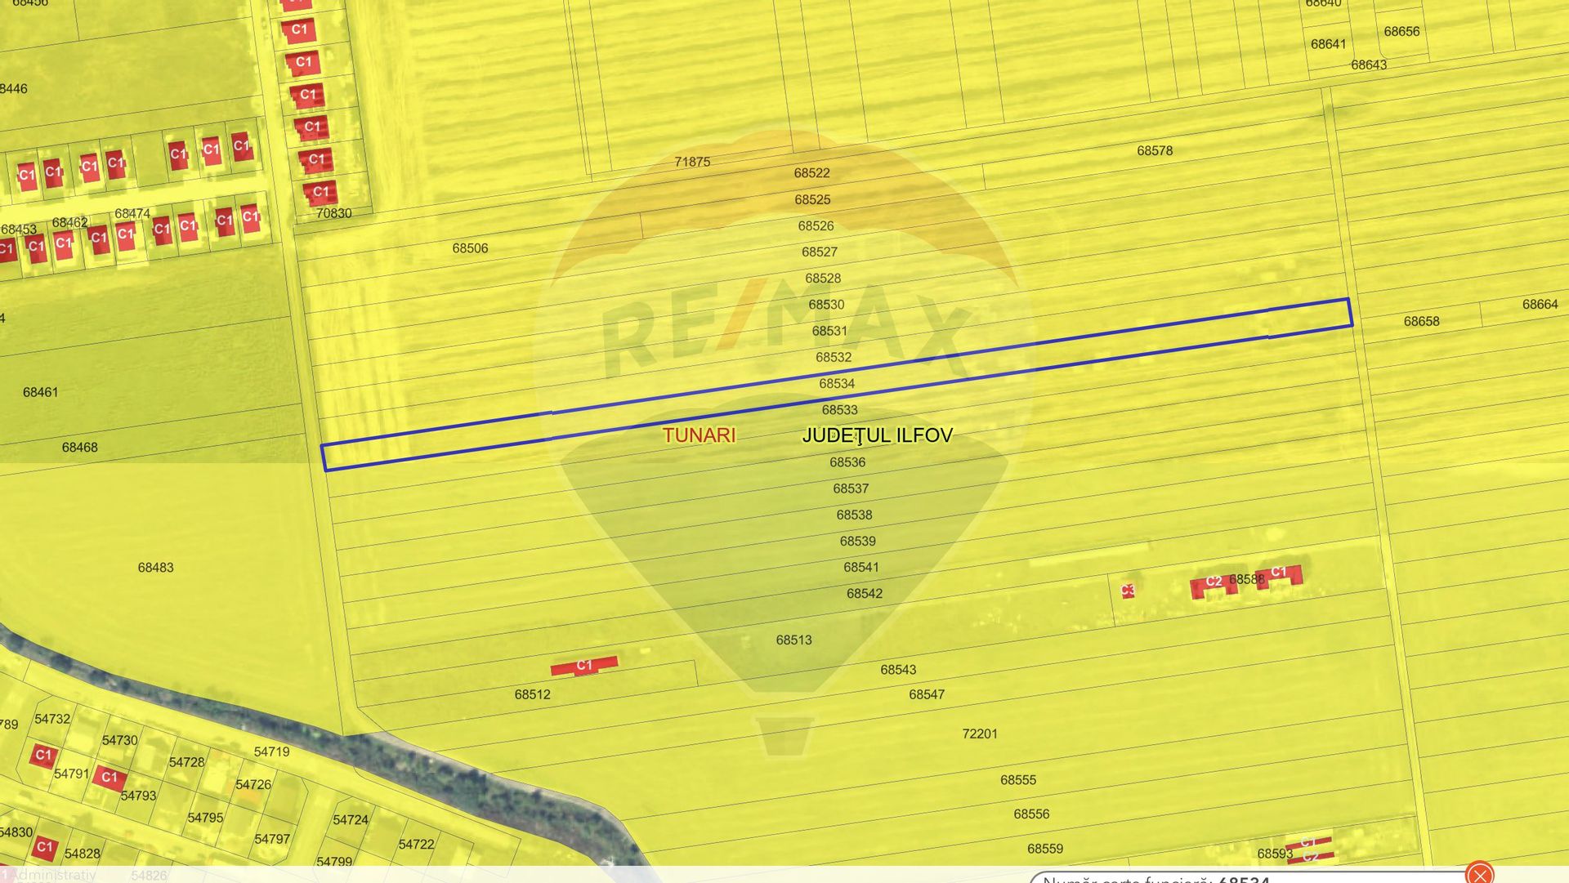Select parcel label 68525
This screenshot has height=883, width=1569.
click(812, 199)
